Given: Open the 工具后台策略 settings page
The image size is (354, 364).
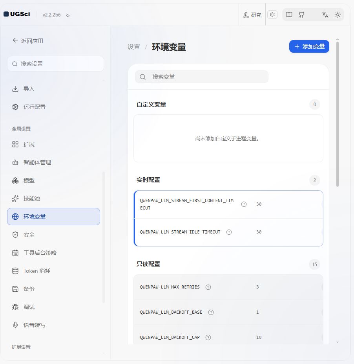Looking at the screenshot, I should tap(53, 253).
